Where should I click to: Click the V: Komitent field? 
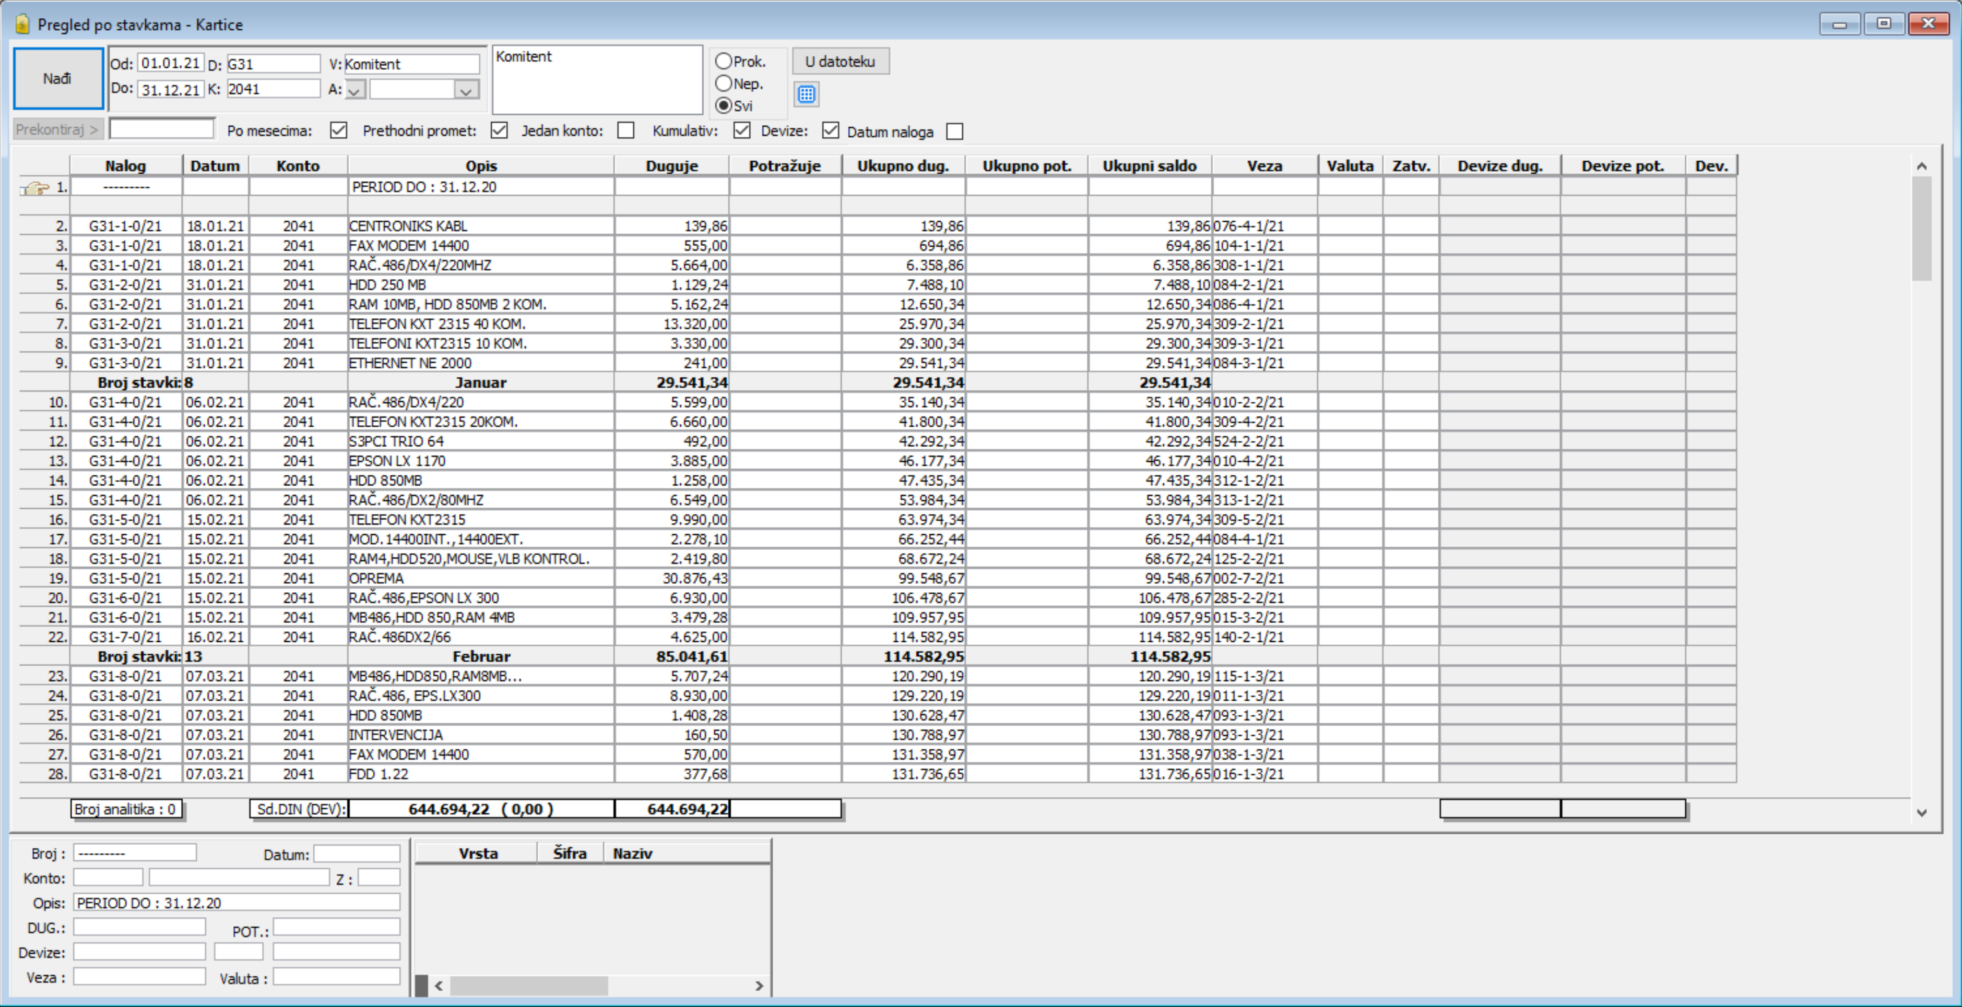point(411,64)
